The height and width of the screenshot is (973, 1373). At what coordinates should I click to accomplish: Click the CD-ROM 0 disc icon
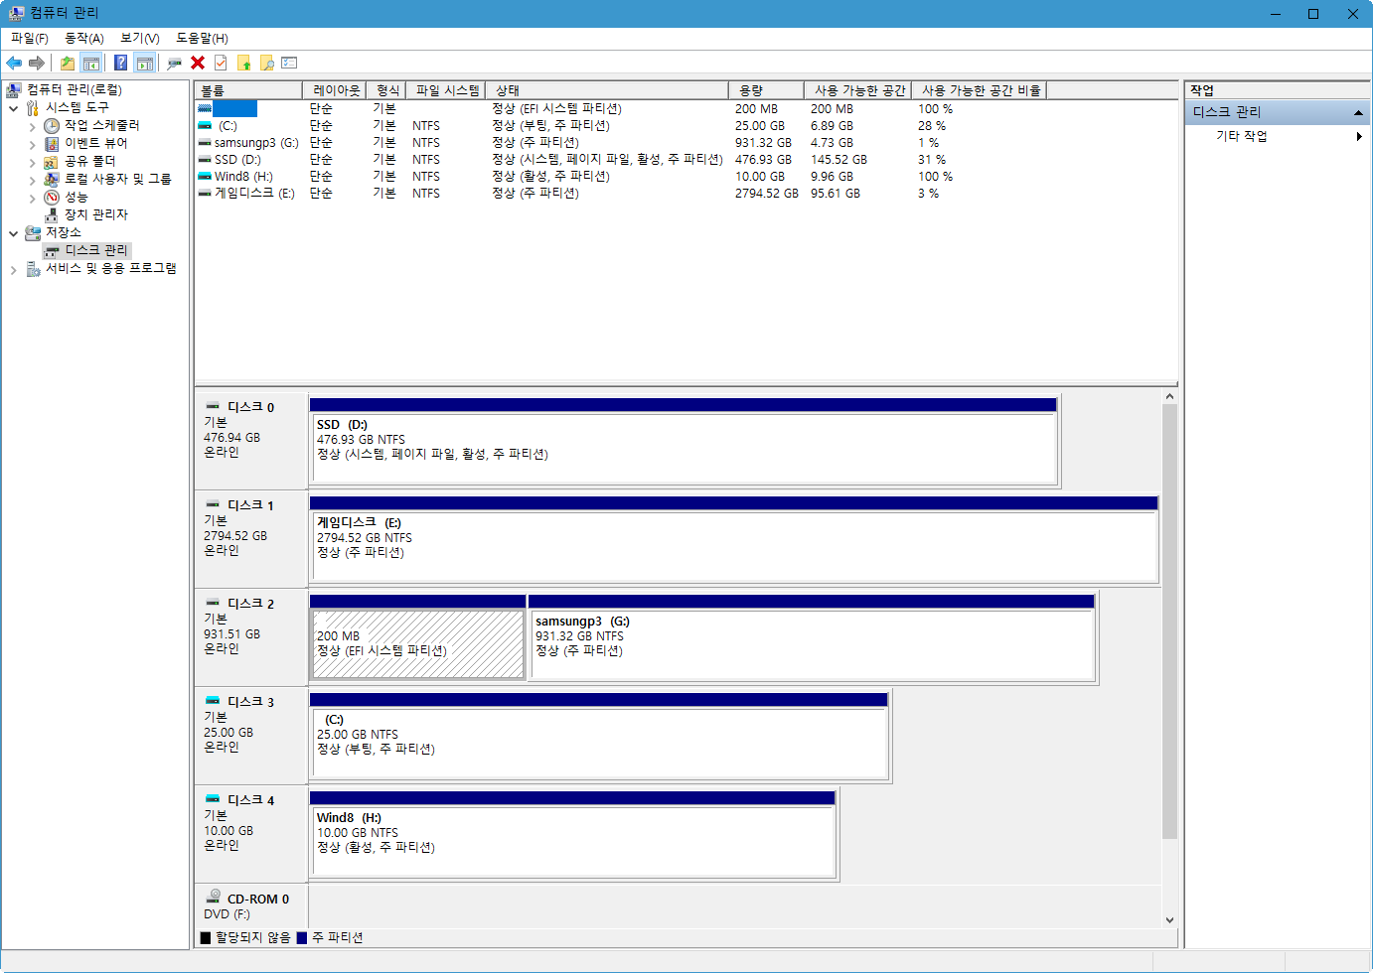(214, 897)
